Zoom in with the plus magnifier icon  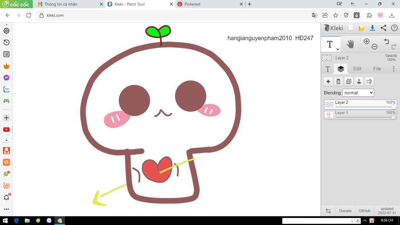pyautogui.click(x=366, y=41)
